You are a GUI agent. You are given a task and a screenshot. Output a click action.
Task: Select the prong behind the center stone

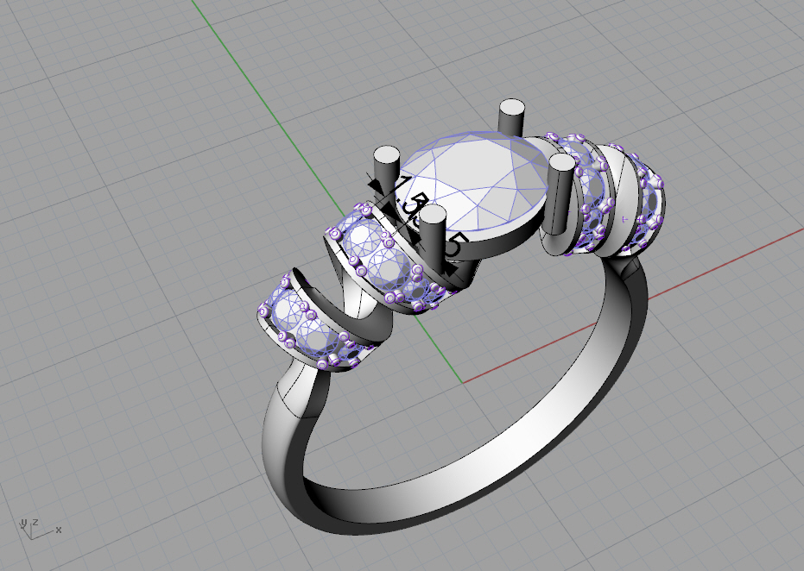tap(512, 116)
